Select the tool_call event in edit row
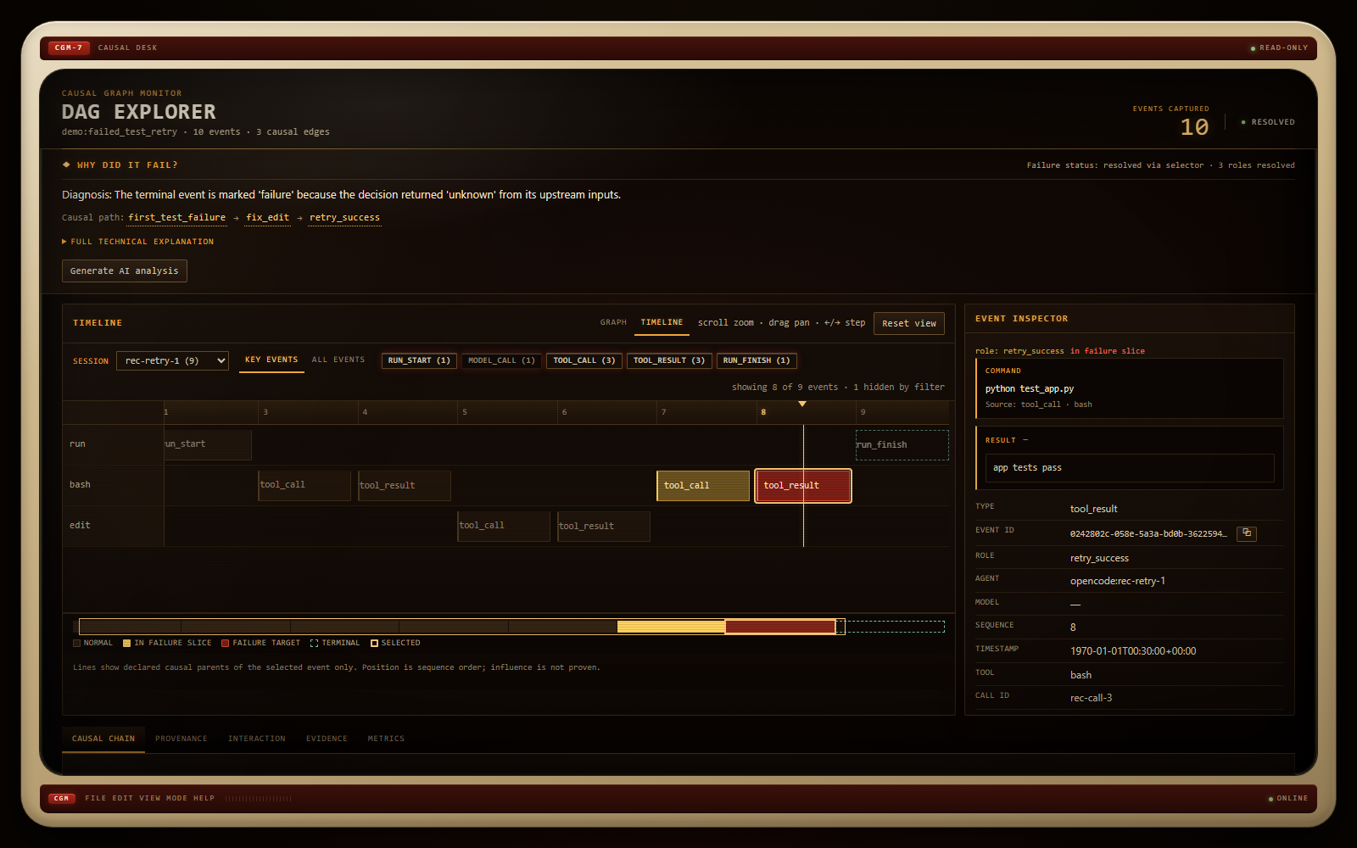The height and width of the screenshot is (848, 1357). (504, 526)
